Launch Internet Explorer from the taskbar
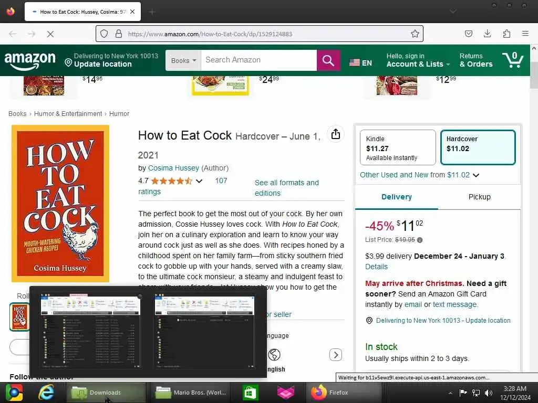538x403 pixels. coord(46,393)
